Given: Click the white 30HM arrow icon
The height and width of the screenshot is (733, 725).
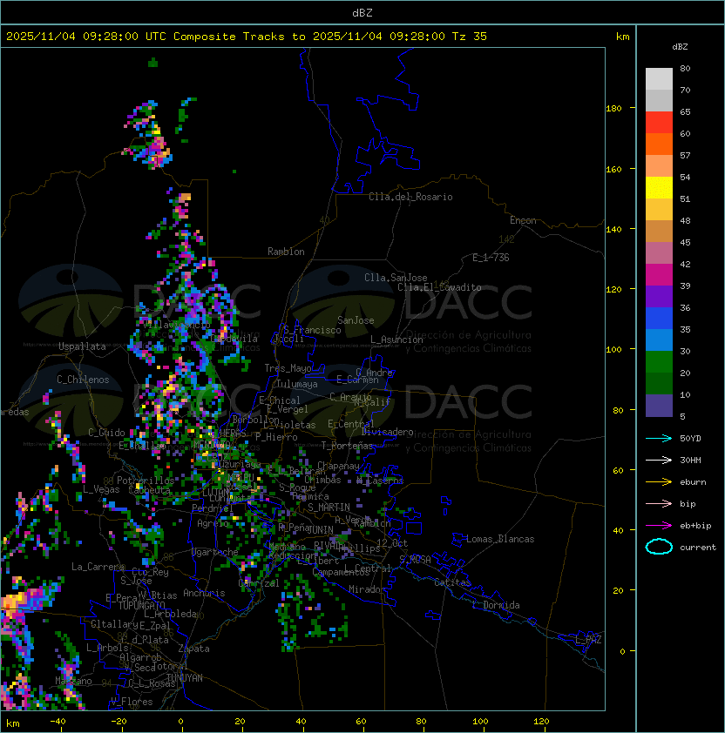Looking at the screenshot, I should [x=659, y=460].
